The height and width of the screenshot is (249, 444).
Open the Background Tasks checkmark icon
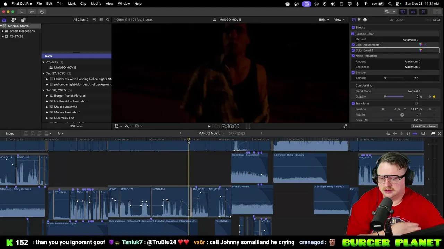tap(42, 12)
